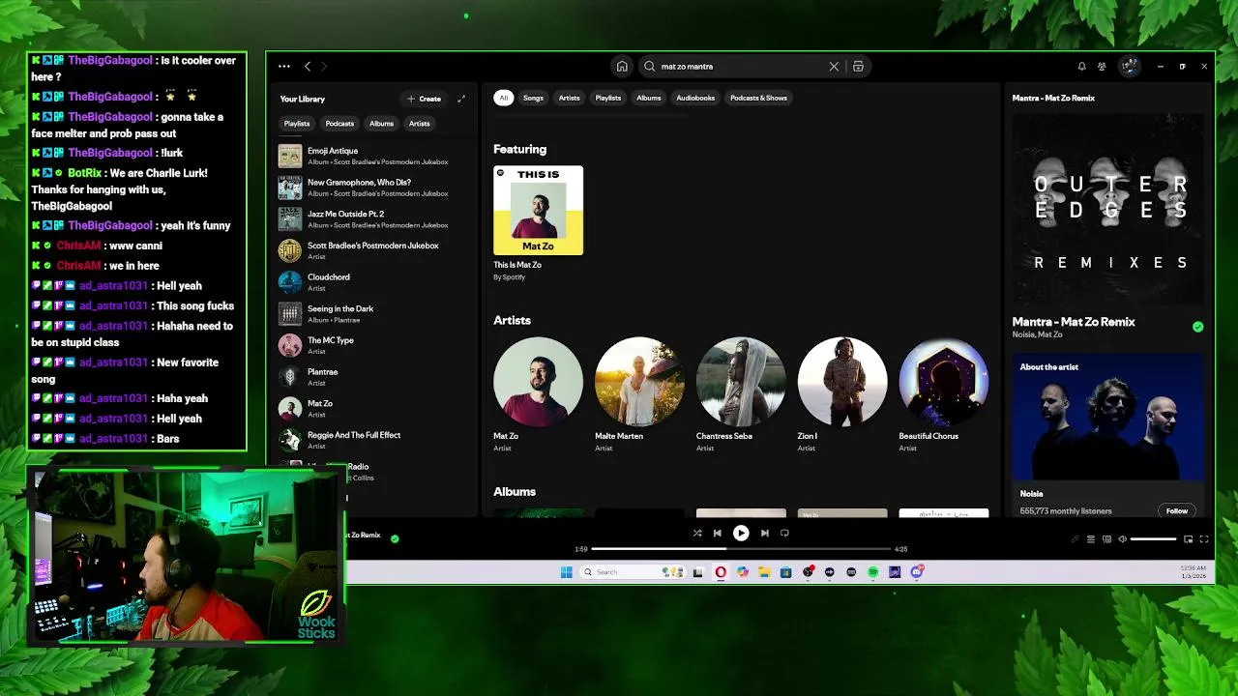
Task: Open Connect to a device icon
Action: tap(1106, 539)
